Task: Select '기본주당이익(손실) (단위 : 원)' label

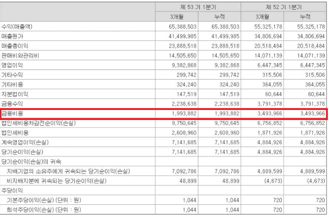Action: (44, 200)
